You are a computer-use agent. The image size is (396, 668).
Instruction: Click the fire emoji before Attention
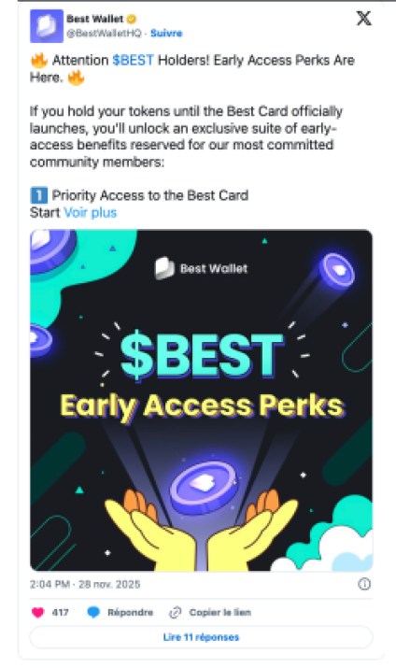pyautogui.click(x=39, y=61)
